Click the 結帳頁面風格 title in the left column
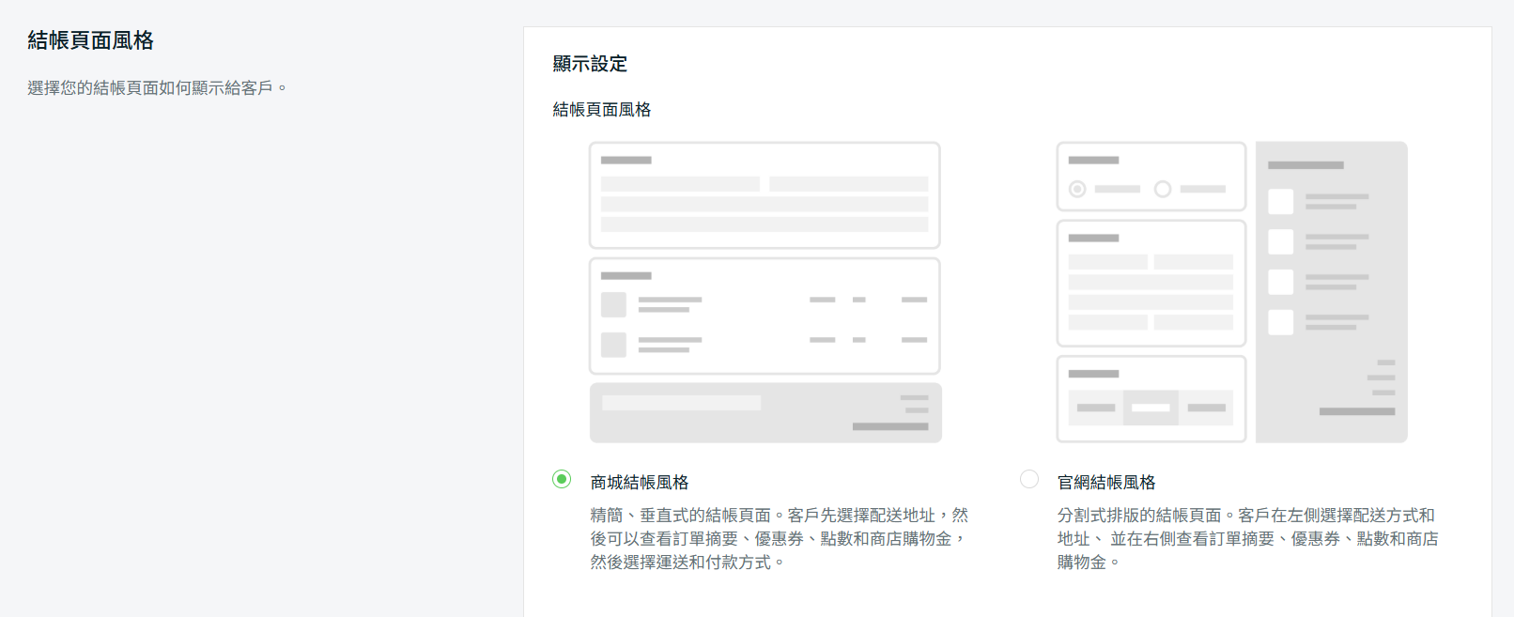Image resolution: width=1514 pixels, height=617 pixels. (90, 40)
